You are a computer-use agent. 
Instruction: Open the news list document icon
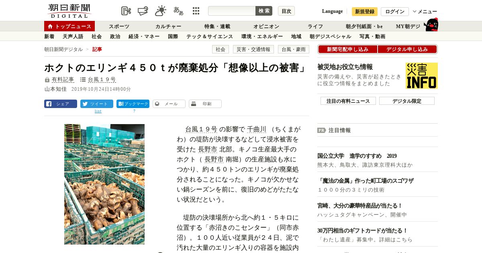pyautogui.click(x=126, y=11)
